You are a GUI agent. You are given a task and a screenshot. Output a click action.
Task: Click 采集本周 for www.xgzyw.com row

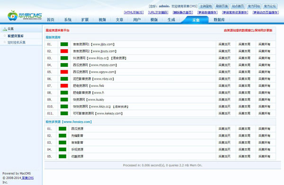point(244,72)
